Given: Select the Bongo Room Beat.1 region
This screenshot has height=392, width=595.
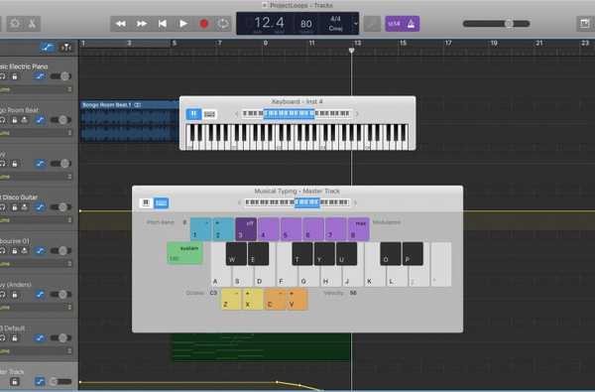Looking at the screenshot, I should (x=129, y=121).
